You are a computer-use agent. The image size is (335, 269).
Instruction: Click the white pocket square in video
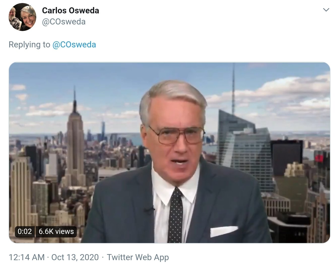click(223, 231)
